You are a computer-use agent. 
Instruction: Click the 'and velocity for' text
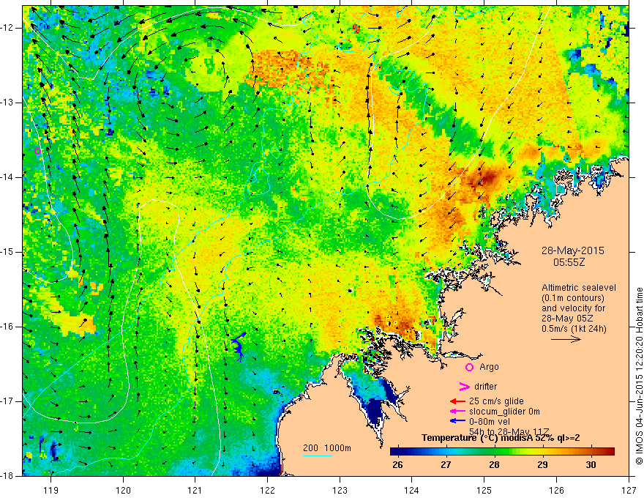coord(573,308)
